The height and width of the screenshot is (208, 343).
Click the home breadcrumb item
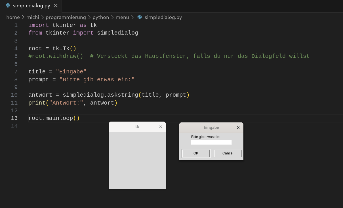click(13, 17)
